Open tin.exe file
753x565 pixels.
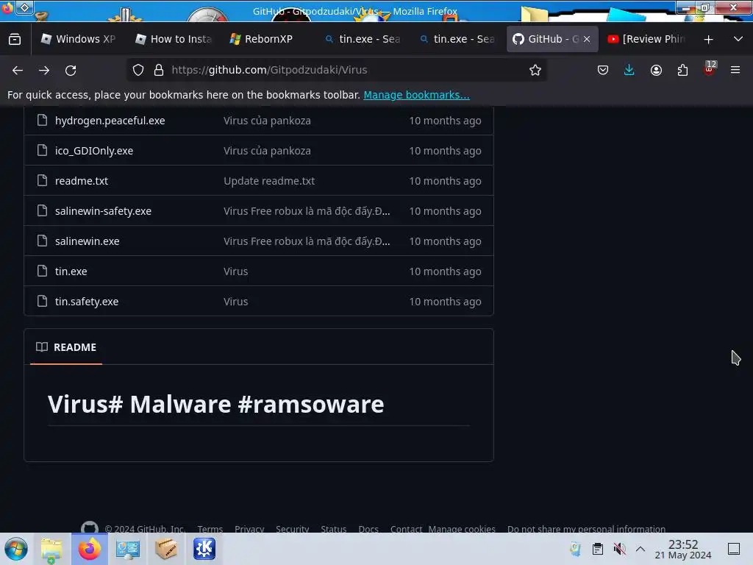point(71,271)
